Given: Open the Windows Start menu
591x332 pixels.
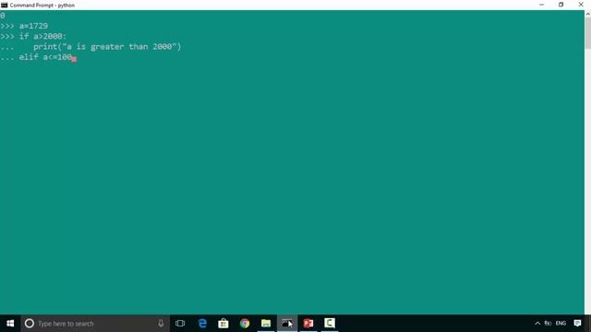Looking at the screenshot, I should pyautogui.click(x=10, y=324).
